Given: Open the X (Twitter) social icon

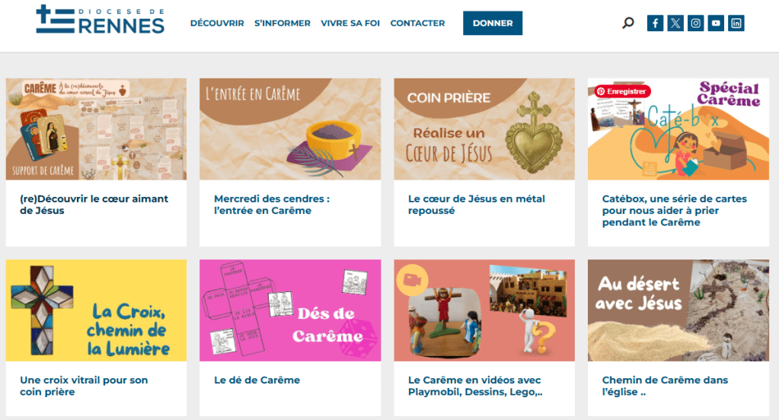Looking at the screenshot, I should (x=675, y=23).
